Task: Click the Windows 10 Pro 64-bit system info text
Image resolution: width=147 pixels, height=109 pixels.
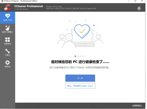Action: (54, 7)
